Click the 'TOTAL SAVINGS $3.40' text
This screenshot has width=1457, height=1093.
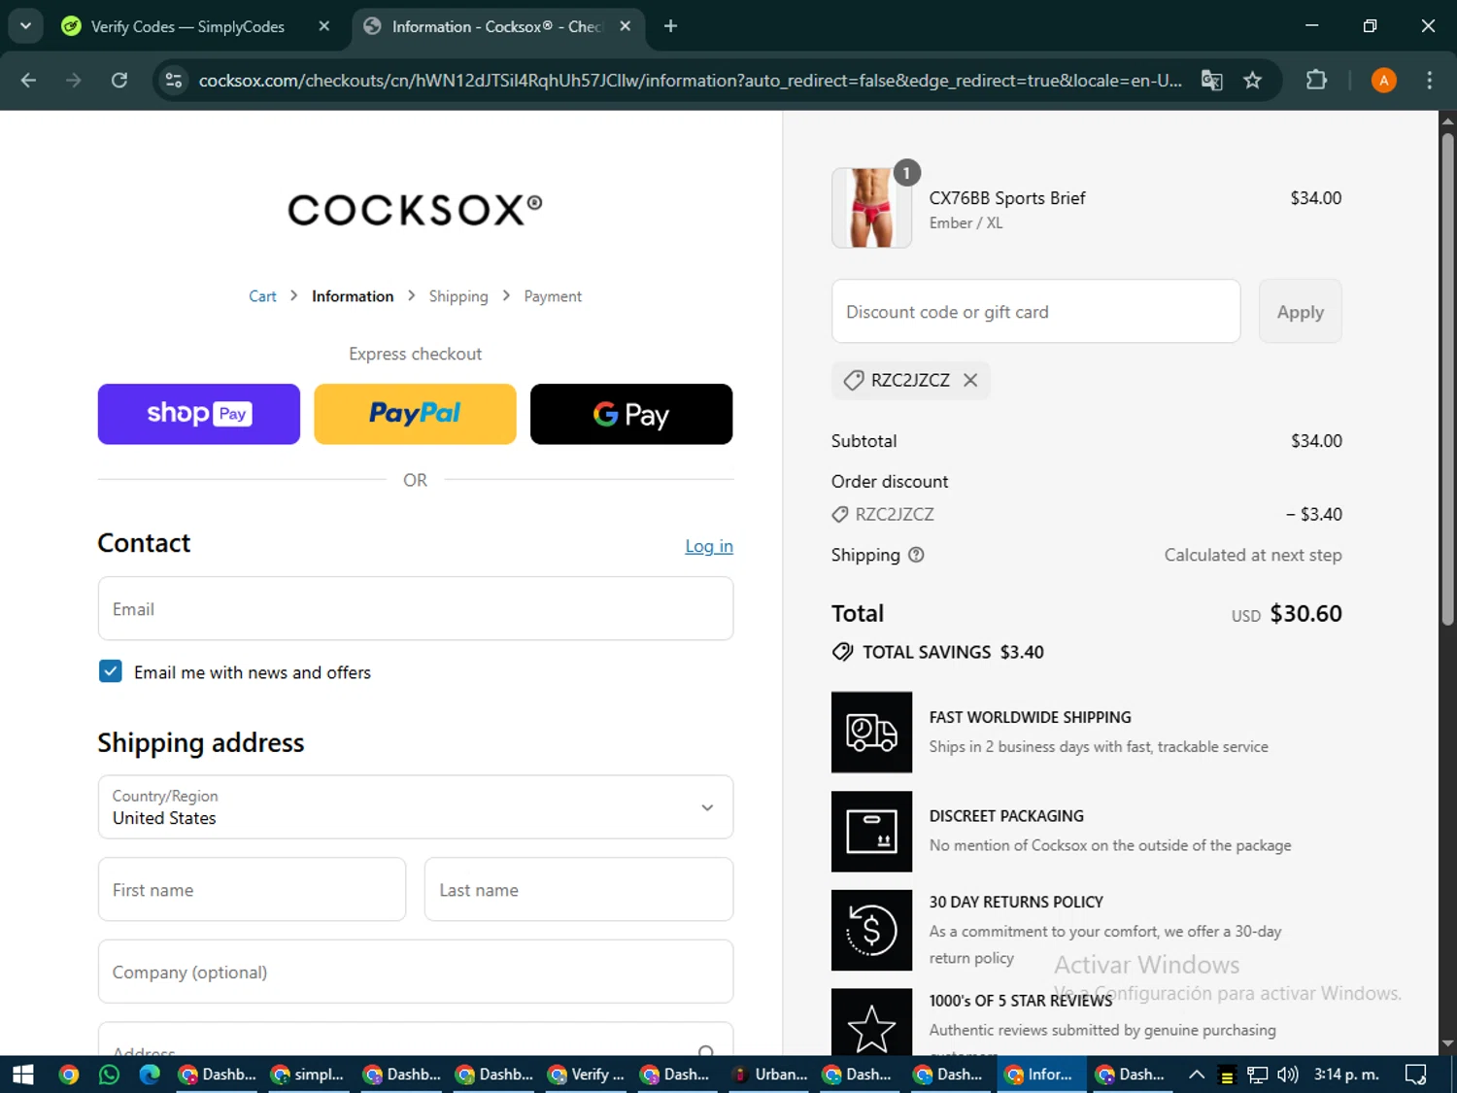point(953,652)
